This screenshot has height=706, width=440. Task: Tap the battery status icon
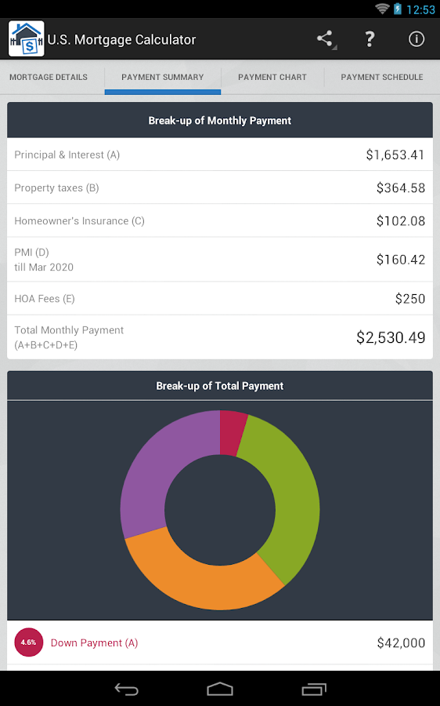tap(397, 9)
